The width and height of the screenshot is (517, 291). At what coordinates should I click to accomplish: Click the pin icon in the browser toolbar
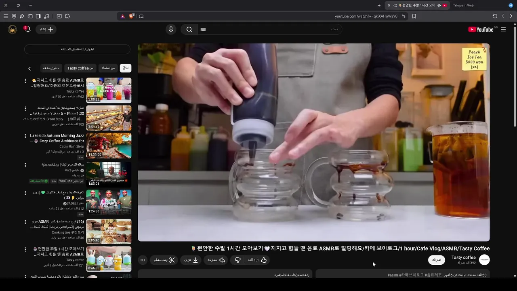coord(22,16)
